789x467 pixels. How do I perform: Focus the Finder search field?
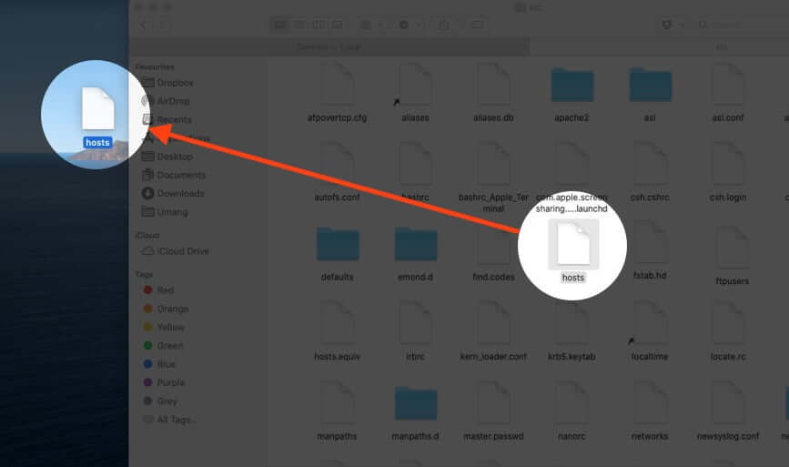point(743,25)
